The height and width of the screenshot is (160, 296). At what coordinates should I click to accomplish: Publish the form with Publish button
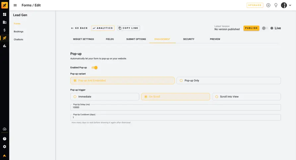point(251,28)
